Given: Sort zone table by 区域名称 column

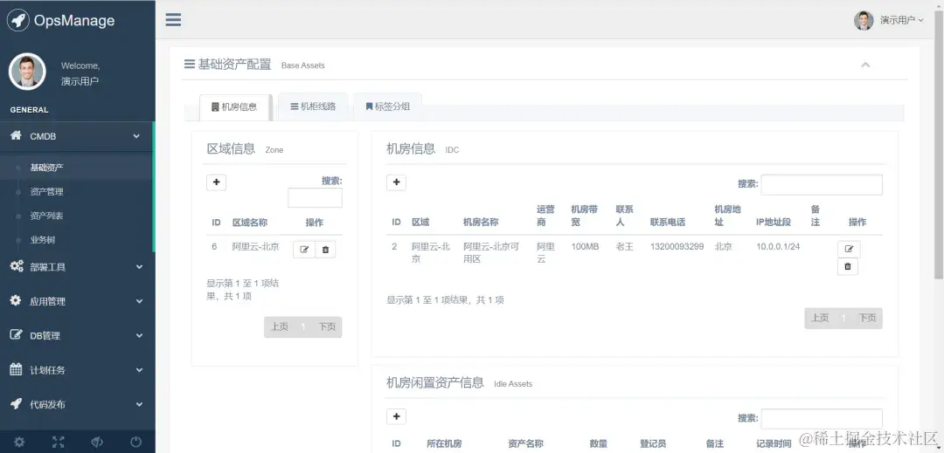Looking at the screenshot, I should point(250,223).
